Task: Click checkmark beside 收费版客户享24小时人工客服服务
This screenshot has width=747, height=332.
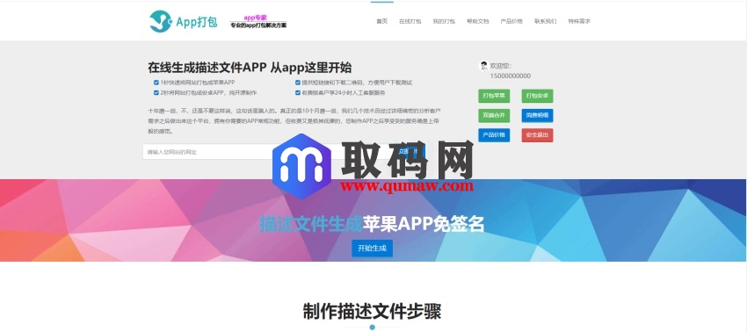Action: point(298,93)
